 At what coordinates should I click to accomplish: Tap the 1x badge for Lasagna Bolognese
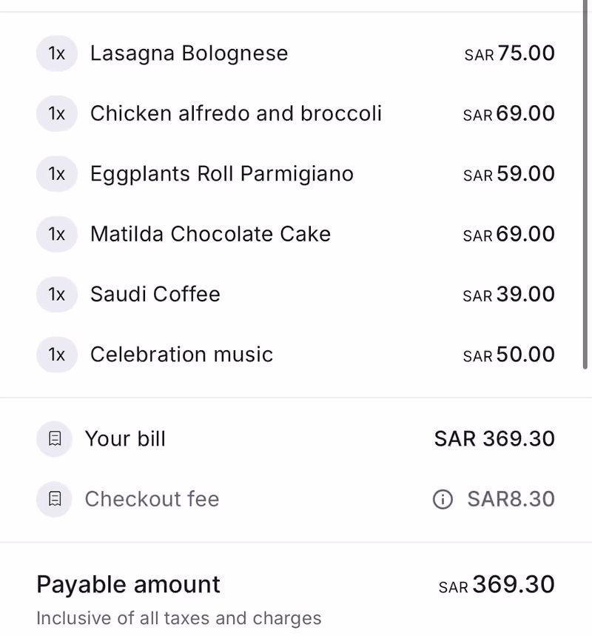pyautogui.click(x=57, y=53)
